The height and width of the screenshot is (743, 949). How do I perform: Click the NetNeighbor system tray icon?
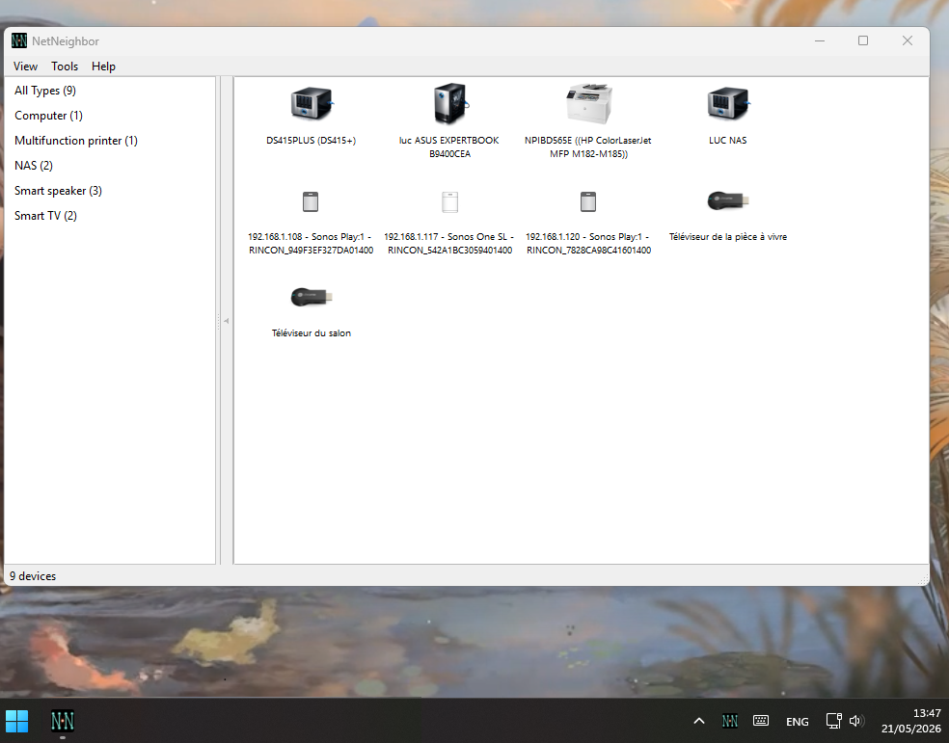tap(730, 721)
